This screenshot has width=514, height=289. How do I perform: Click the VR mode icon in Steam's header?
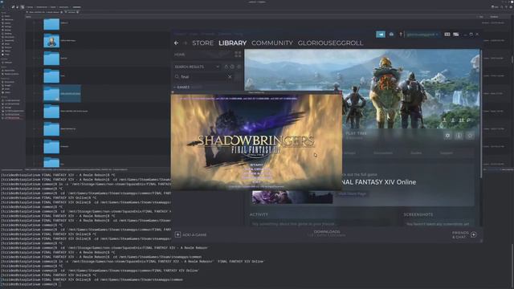(447, 34)
